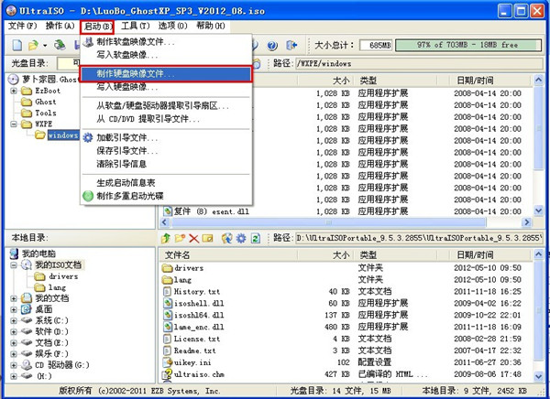The height and width of the screenshot is (399, 550).
Task: Choose 生成启动信息表 menu entry
Action: (x=166, y=182)
